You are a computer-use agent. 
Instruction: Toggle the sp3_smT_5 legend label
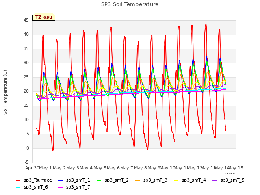click(x=232, y=180)
